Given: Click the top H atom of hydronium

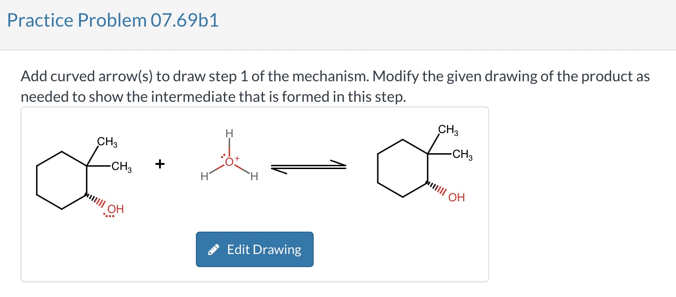Looking at the screenshot, I should [x=229, y=133].
